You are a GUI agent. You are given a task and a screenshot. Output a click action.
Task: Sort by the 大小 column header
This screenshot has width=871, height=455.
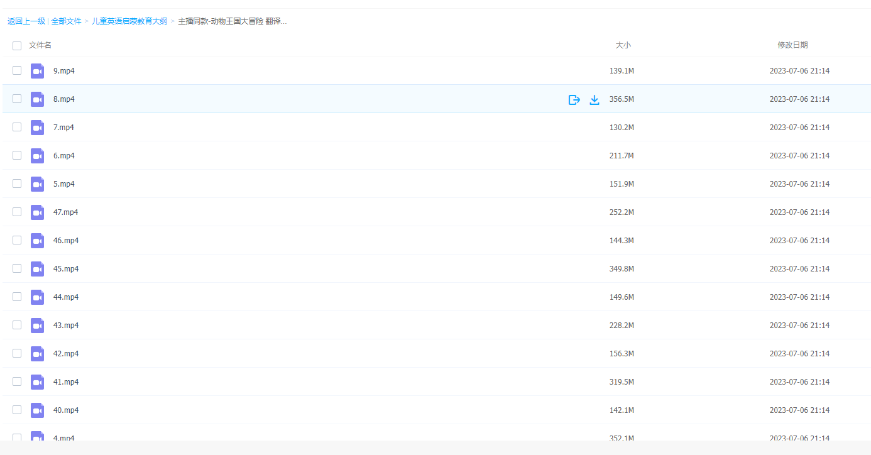(x=623, y=45)
